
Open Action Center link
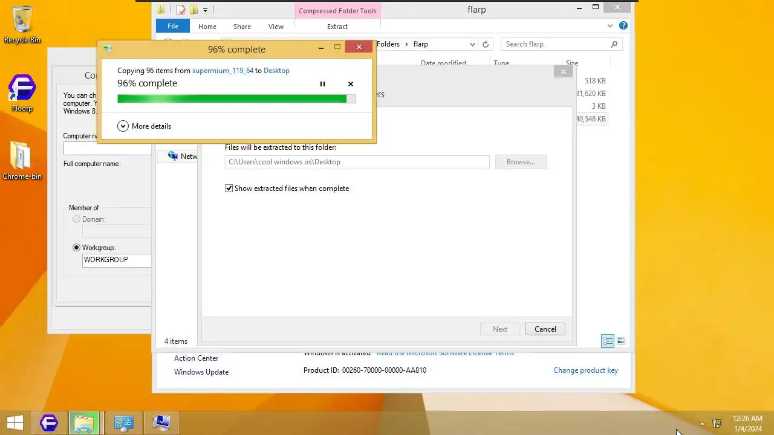(x=196, y=358)
